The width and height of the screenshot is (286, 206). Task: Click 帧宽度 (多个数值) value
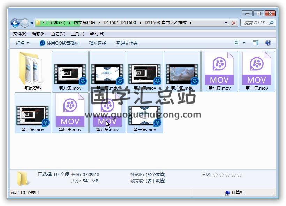[x=156, y=175]
